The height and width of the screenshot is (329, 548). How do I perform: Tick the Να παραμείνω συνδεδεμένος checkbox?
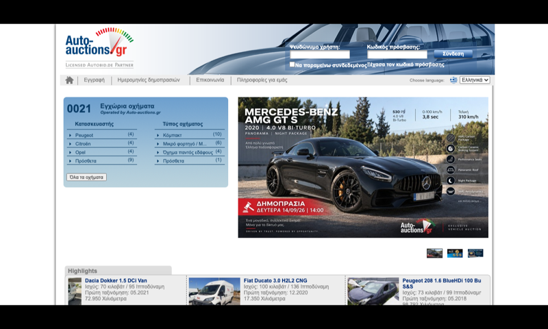[292, 64]
